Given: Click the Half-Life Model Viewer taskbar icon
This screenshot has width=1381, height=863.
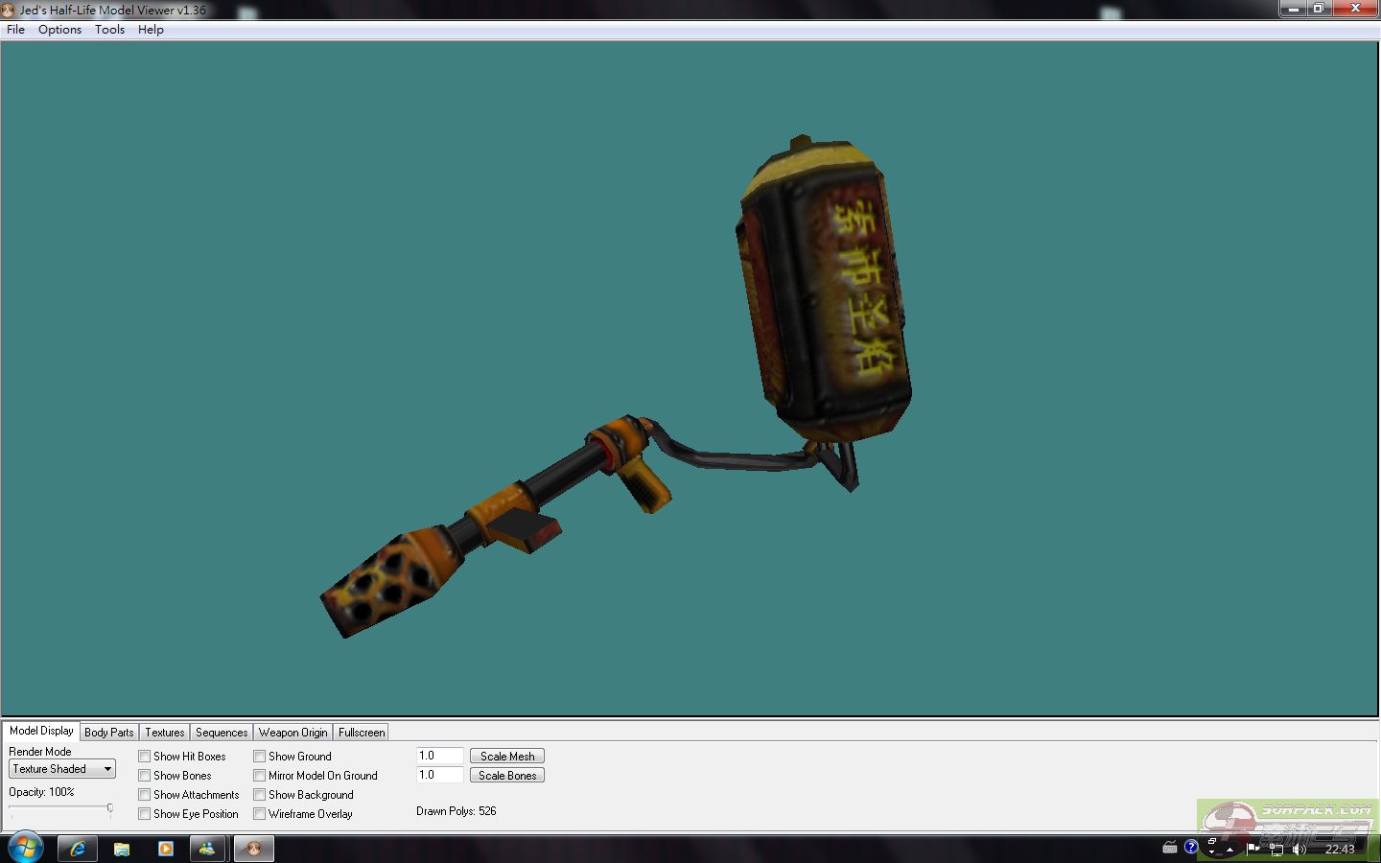Looking at the screenshot, I should [x=254, y=849].
